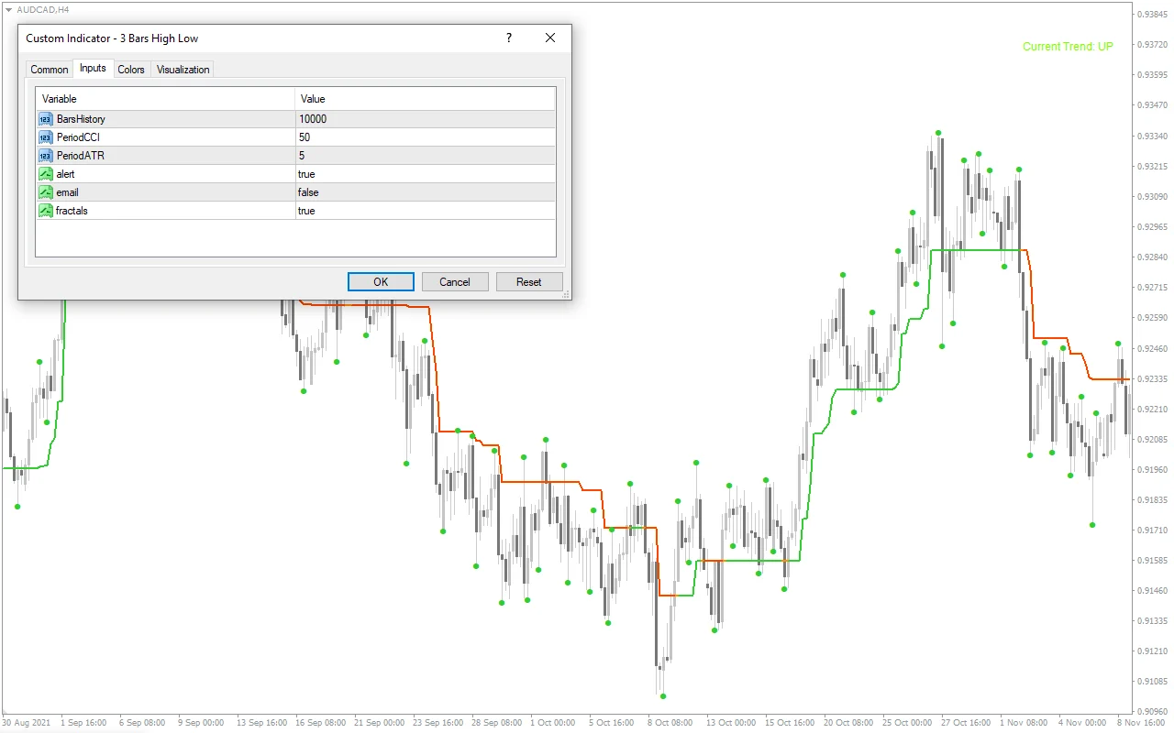Switch to the Visualization tab
Image resolution: width=1174 pixels, height=733 pixels.
(x=182, y=69)
